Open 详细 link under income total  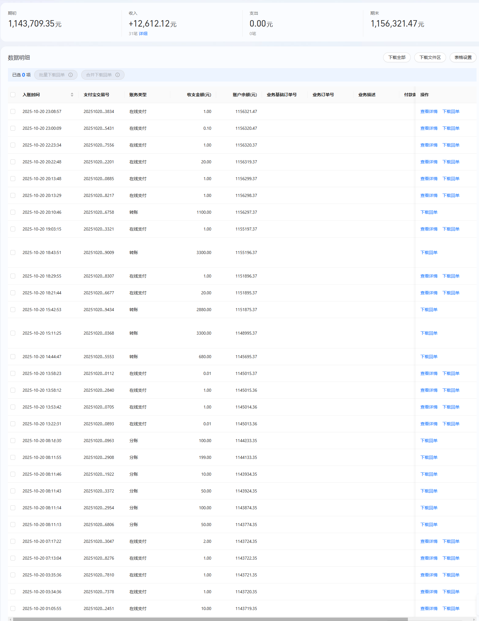click(x=143, y=34)
